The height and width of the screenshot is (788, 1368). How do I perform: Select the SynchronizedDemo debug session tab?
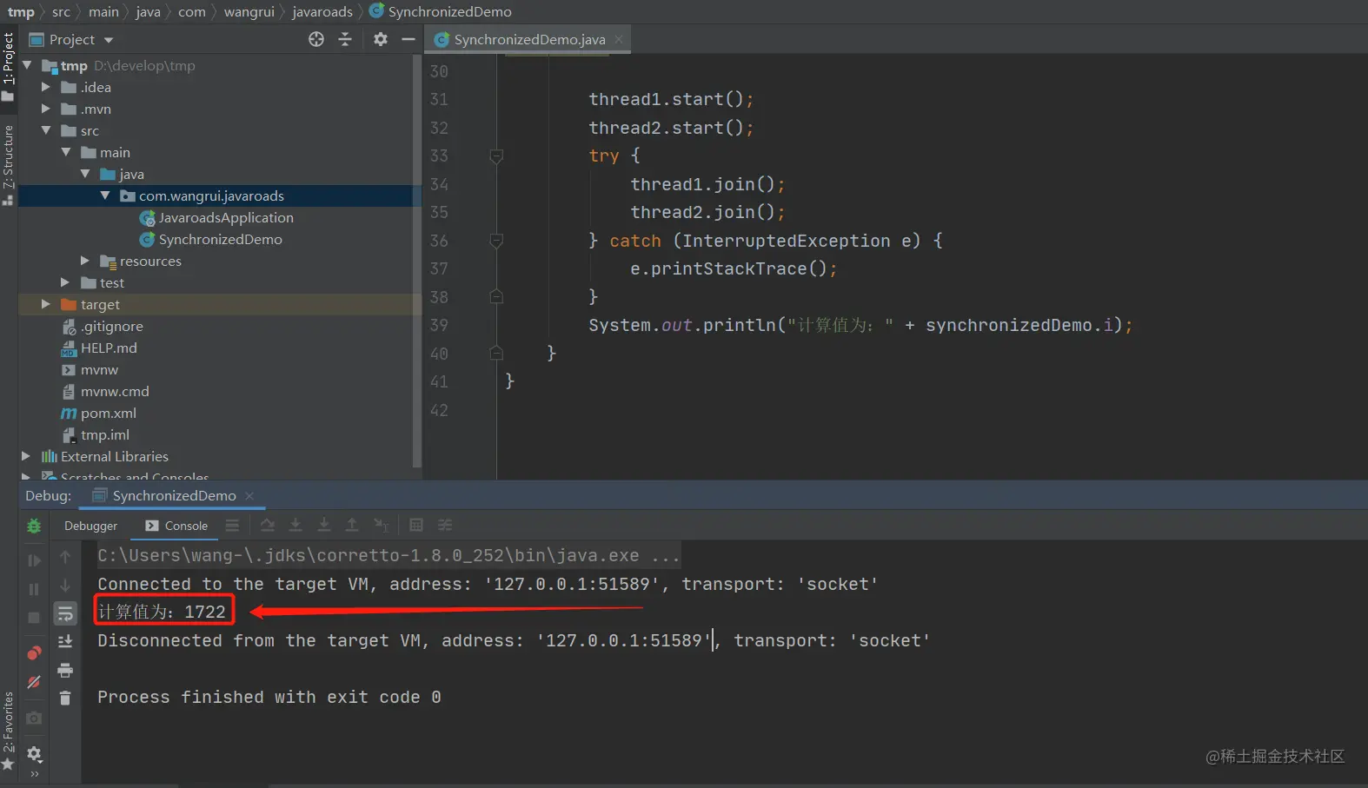click(x=174, y=495)
